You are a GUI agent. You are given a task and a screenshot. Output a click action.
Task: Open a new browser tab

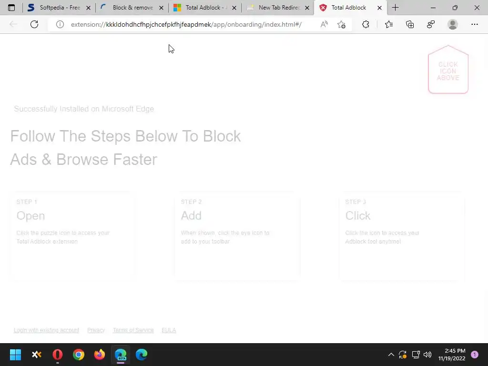click(395, 8)
